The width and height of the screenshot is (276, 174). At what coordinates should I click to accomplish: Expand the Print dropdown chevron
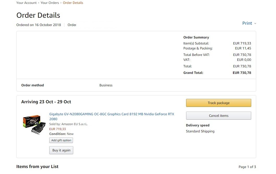tap(255, 23)
